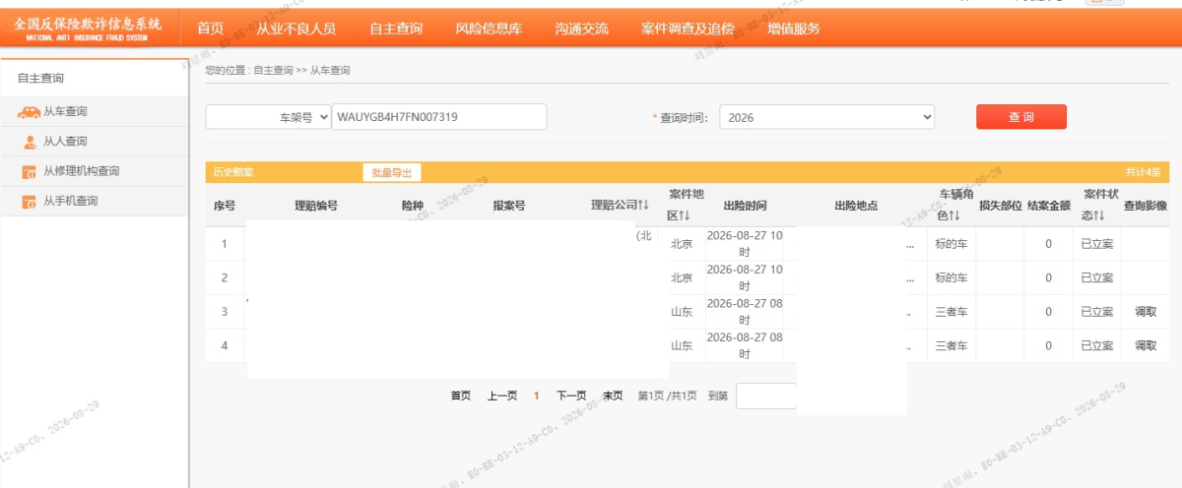Open the 自主查询 navigation menu

click(x=396, y=29)
